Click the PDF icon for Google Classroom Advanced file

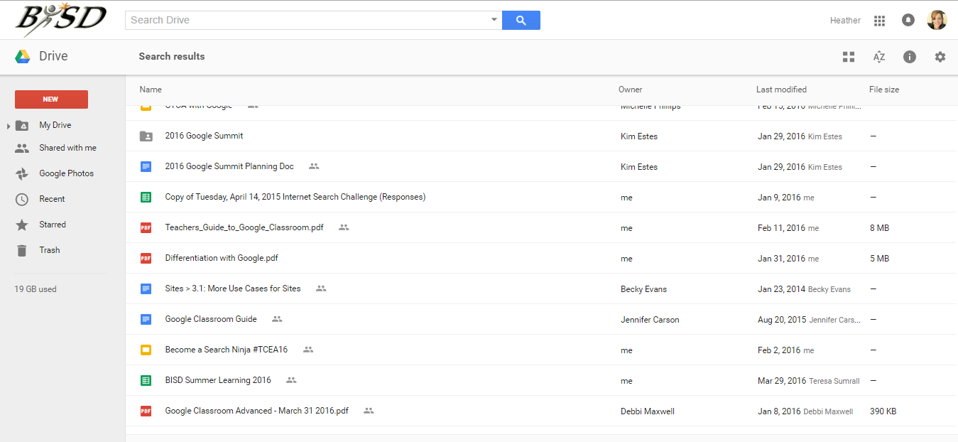pos(146,411)
